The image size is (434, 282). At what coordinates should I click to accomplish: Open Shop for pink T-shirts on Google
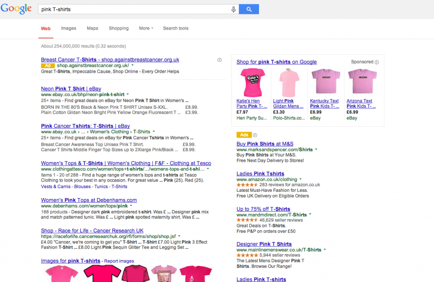point(276,62)
